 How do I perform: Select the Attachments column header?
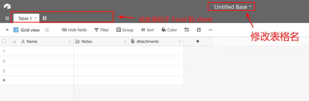pyautogui.click(x=156, y=41)
